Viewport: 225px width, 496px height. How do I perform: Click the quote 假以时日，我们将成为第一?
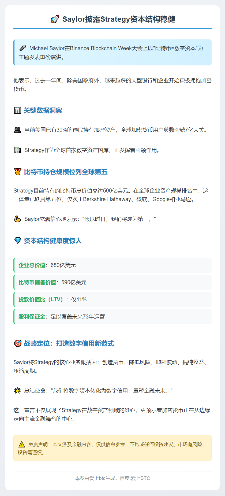(119, 219)
